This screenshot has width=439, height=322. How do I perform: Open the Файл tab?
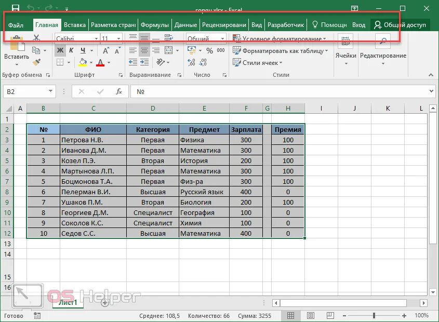click(16, 25)
